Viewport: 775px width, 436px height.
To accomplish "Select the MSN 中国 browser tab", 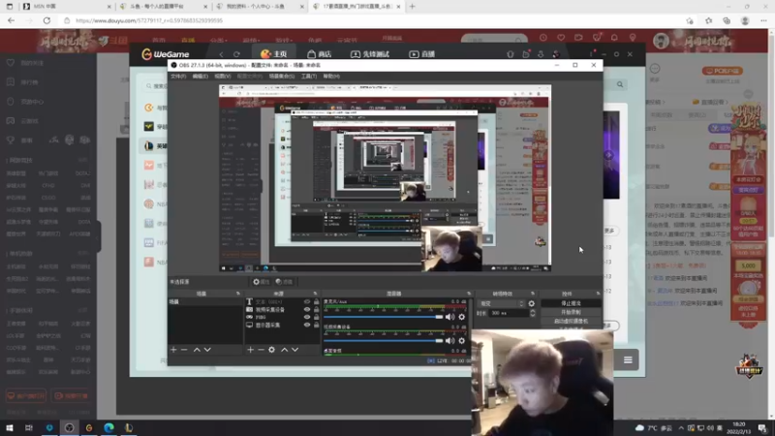I will click(66, 7).
